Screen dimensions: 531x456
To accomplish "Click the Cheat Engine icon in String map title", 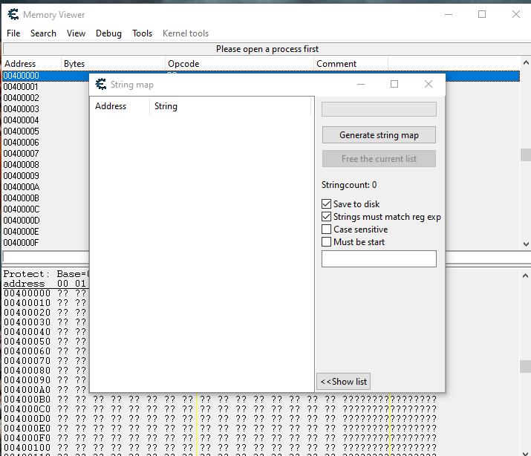I will pos(100,85).
